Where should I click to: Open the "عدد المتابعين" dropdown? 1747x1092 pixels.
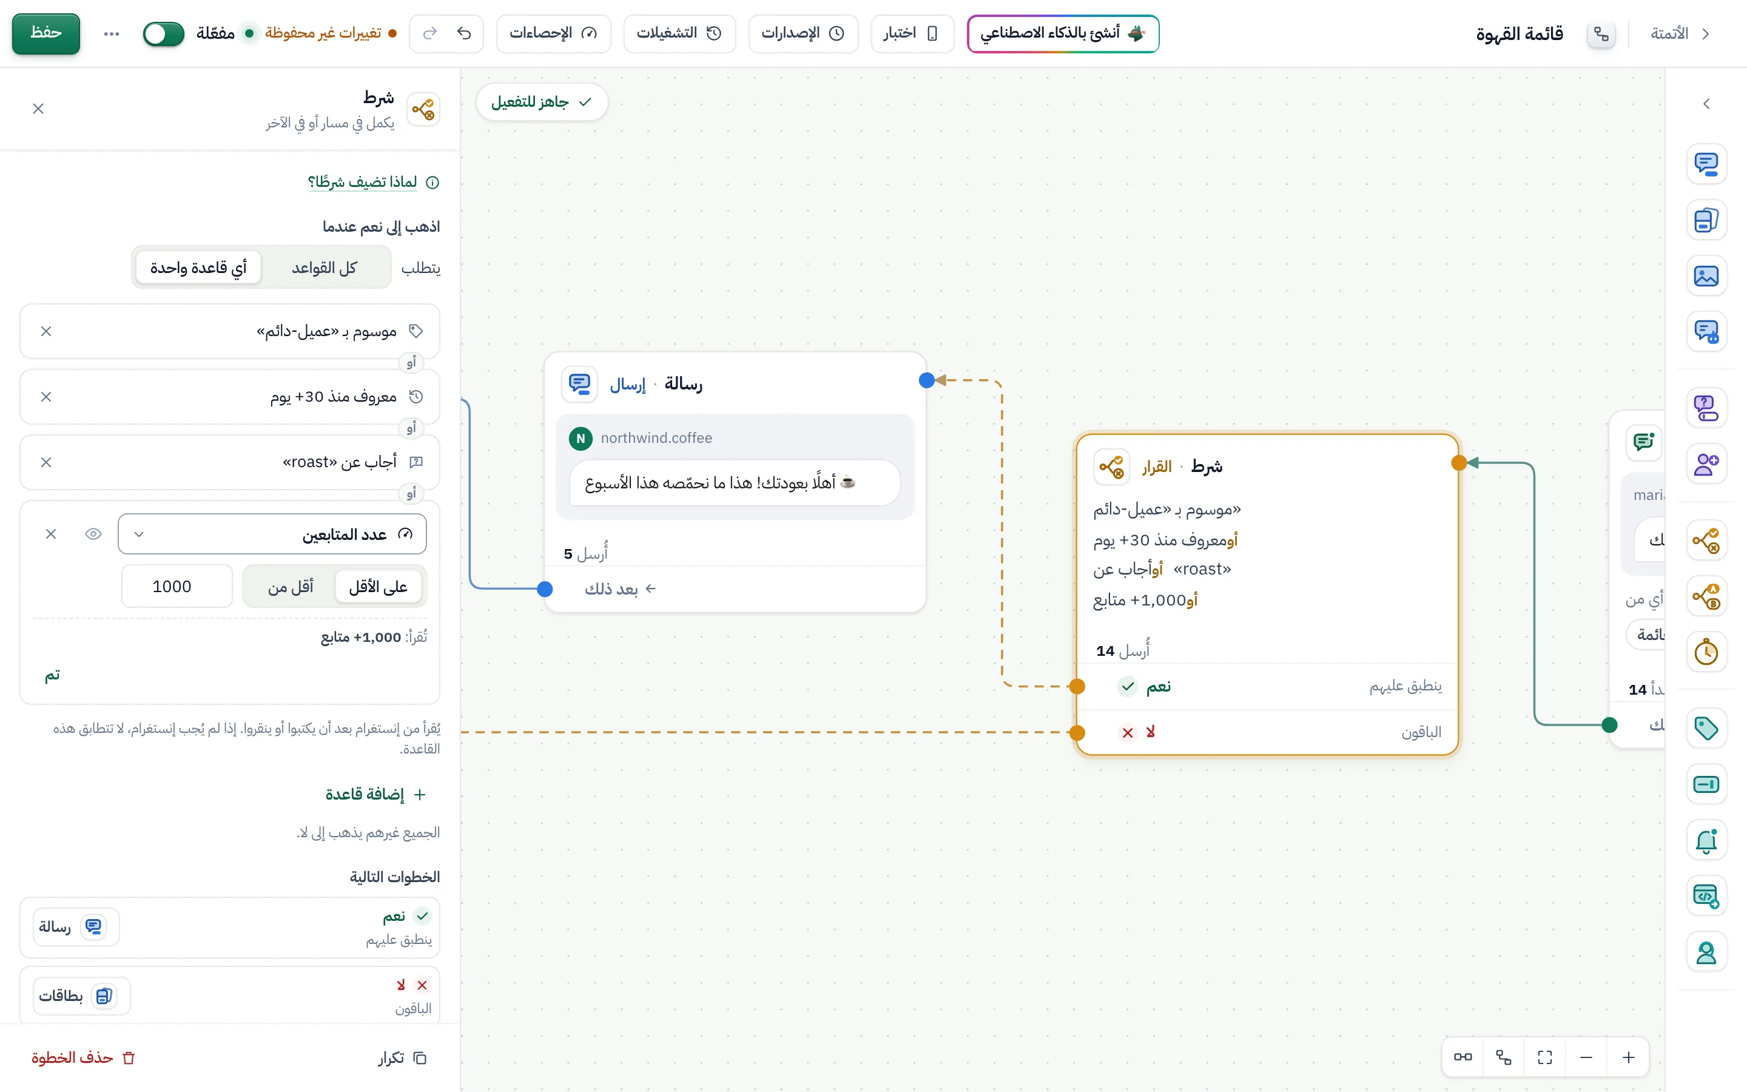pos(272,534)
